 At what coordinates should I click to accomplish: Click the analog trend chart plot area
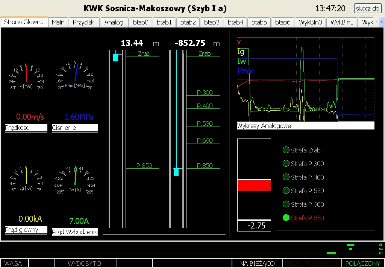click(x=306, y=79)
